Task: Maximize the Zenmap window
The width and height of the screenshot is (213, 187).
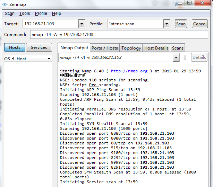Action: [189, 3]
